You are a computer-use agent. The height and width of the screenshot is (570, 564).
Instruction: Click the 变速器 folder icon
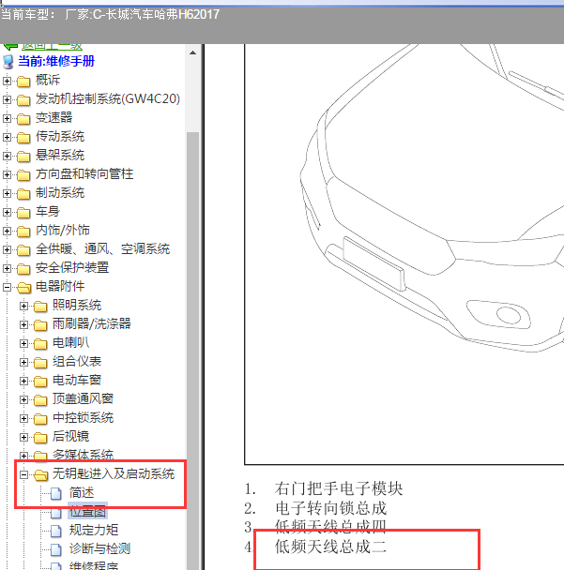click(x=23, y=119)
